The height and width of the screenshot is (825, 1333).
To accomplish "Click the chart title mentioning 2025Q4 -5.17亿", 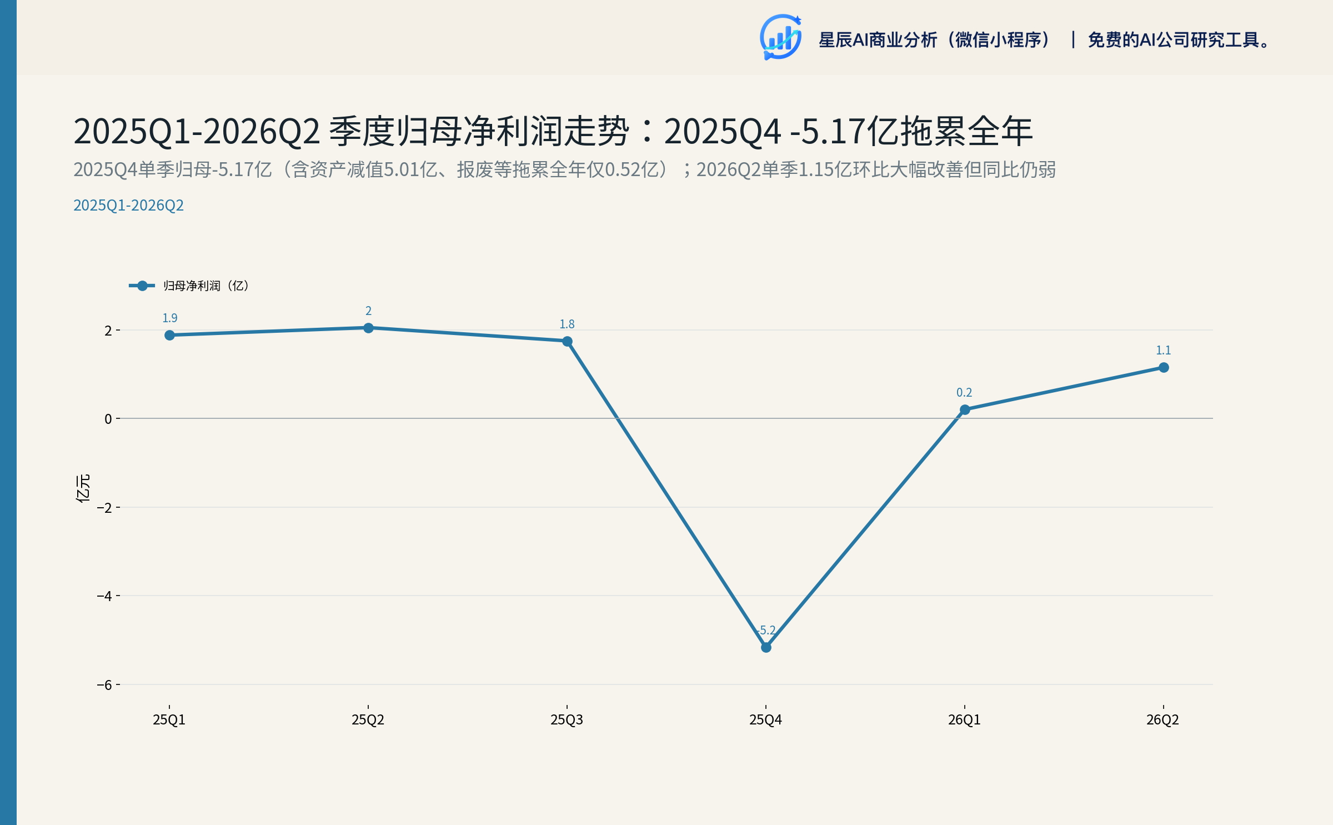I will point(553,132).
